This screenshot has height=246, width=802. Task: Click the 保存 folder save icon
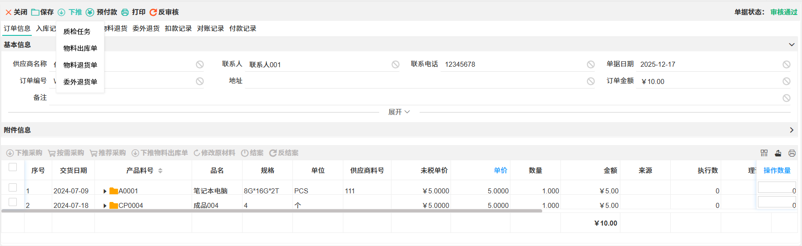tap(35, 12)
